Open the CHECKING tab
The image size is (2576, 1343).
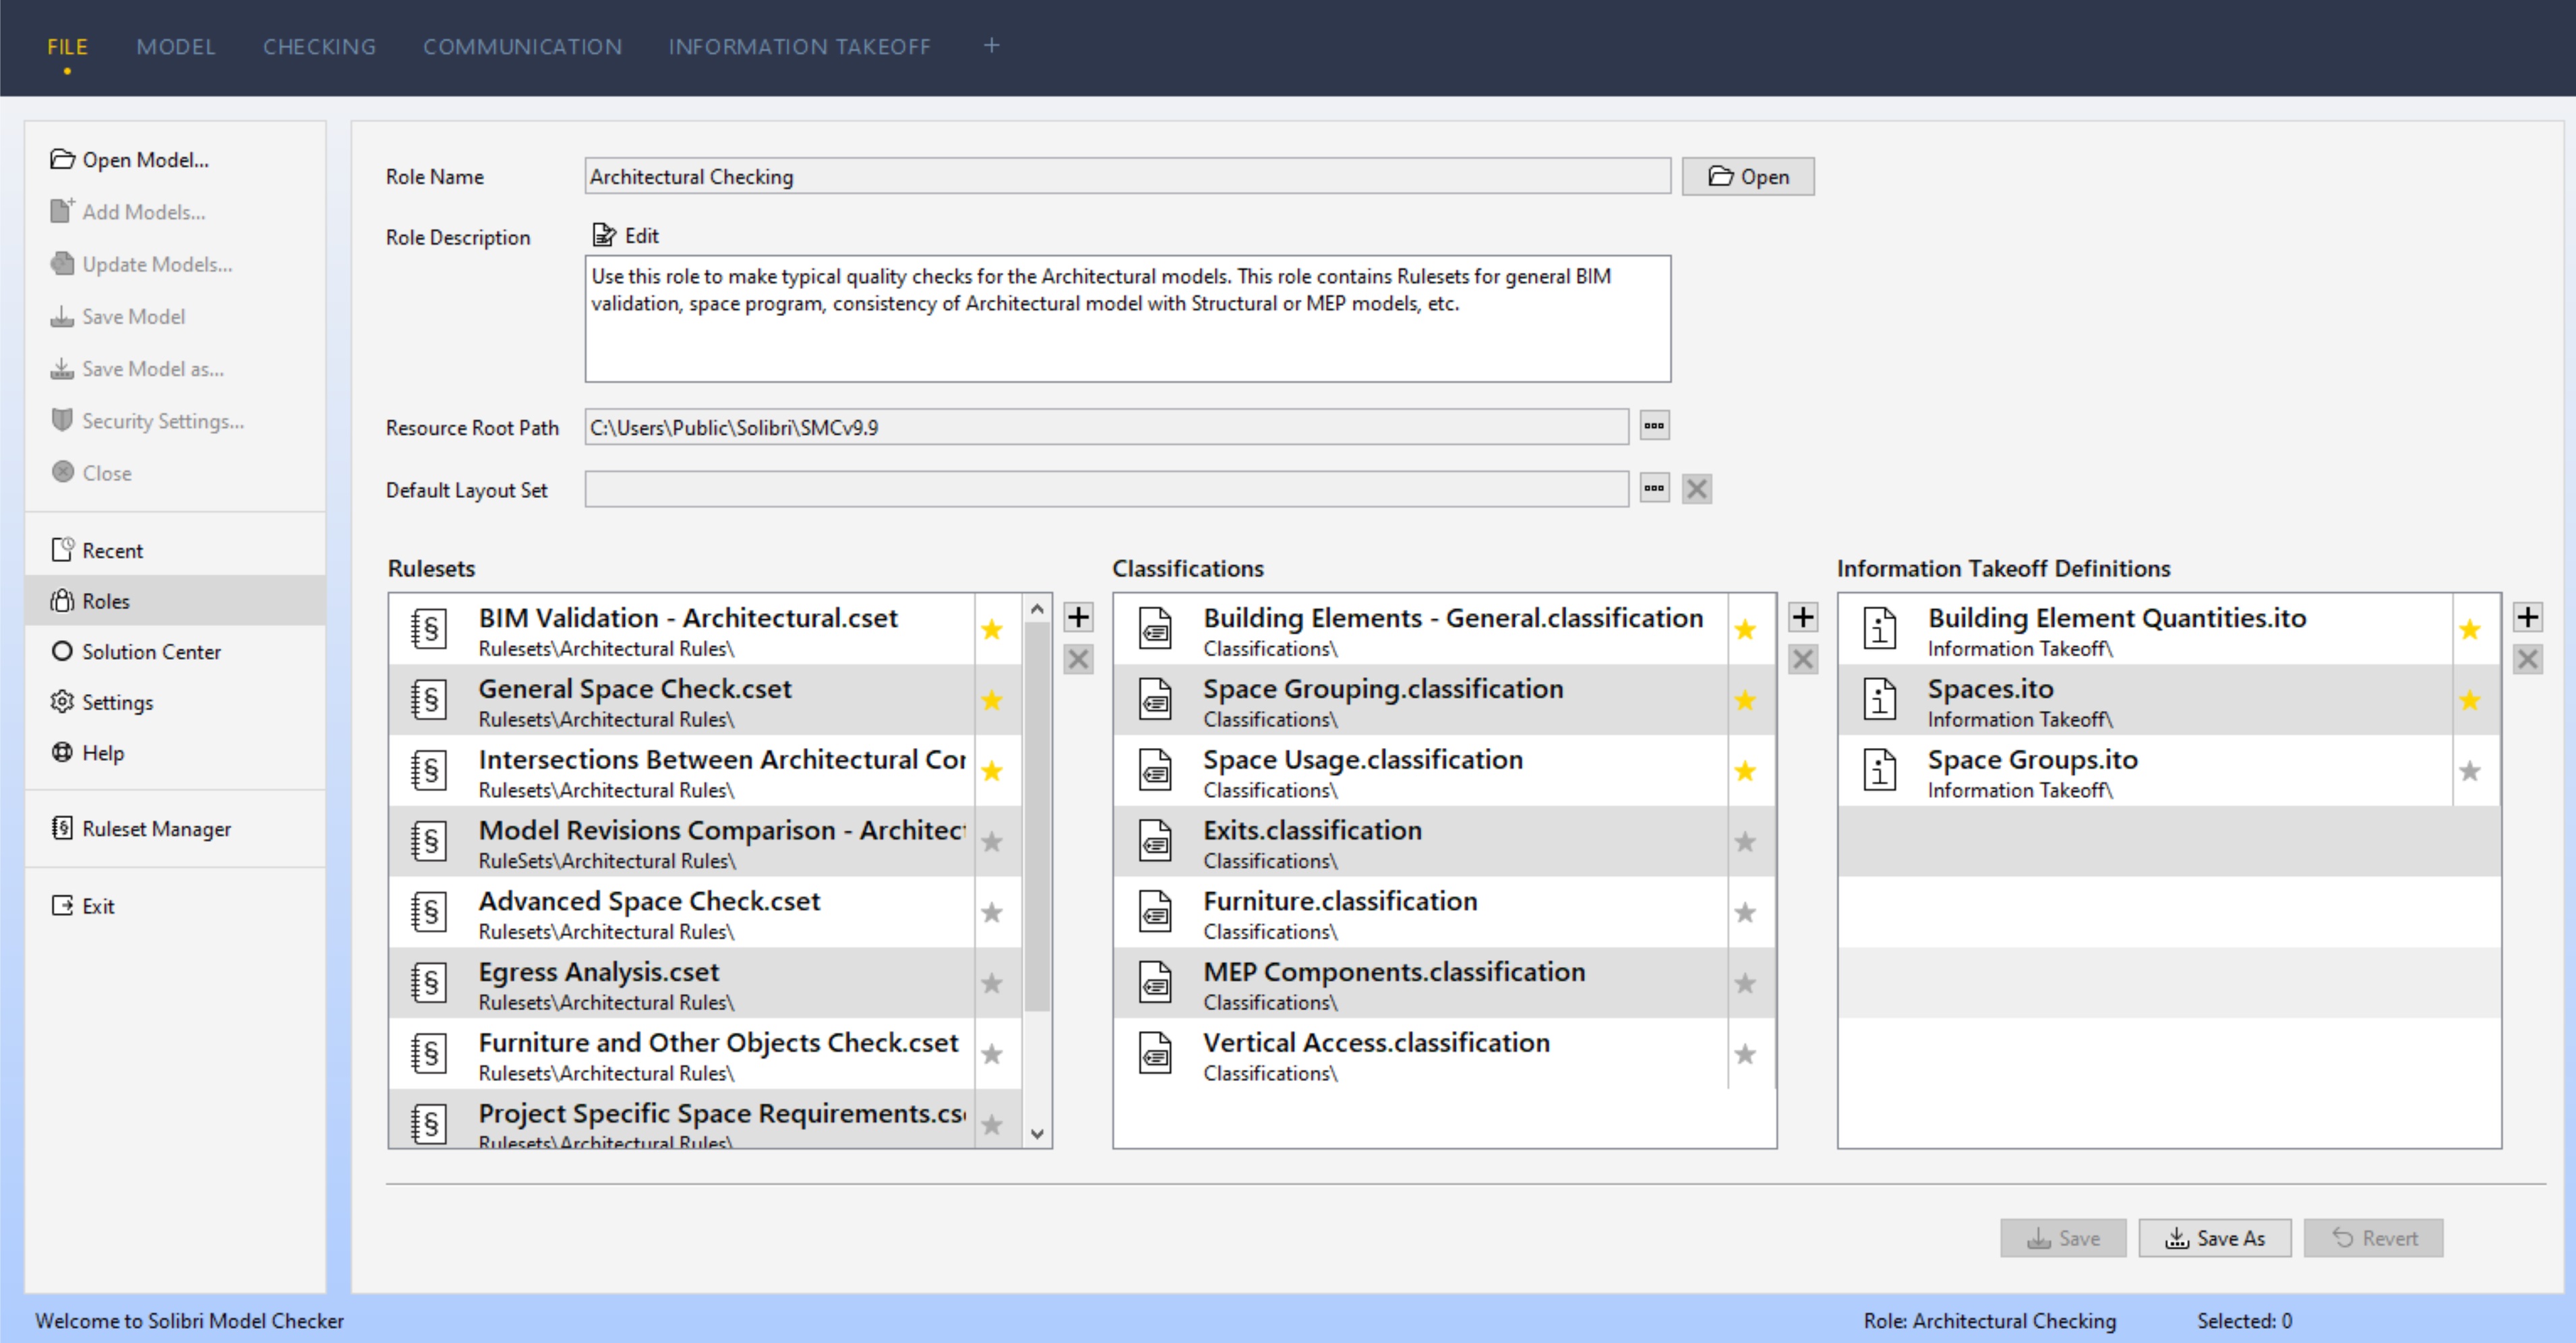319,47
